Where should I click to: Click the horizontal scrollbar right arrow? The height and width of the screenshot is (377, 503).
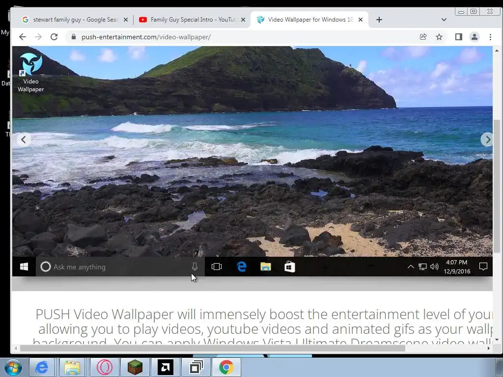point(489,348)
